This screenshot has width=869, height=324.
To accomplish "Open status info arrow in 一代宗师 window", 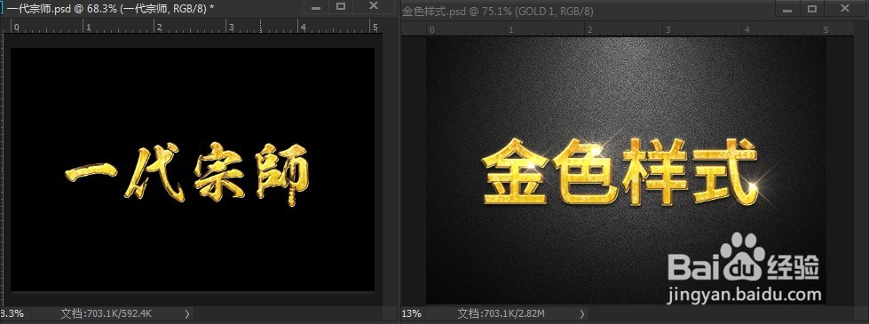I will (186, 313).
